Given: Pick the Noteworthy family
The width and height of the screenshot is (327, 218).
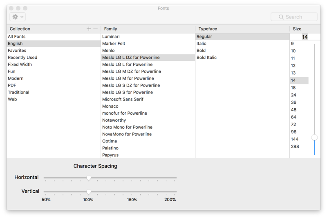Looking at the screenshot, I should click(148, 120).
